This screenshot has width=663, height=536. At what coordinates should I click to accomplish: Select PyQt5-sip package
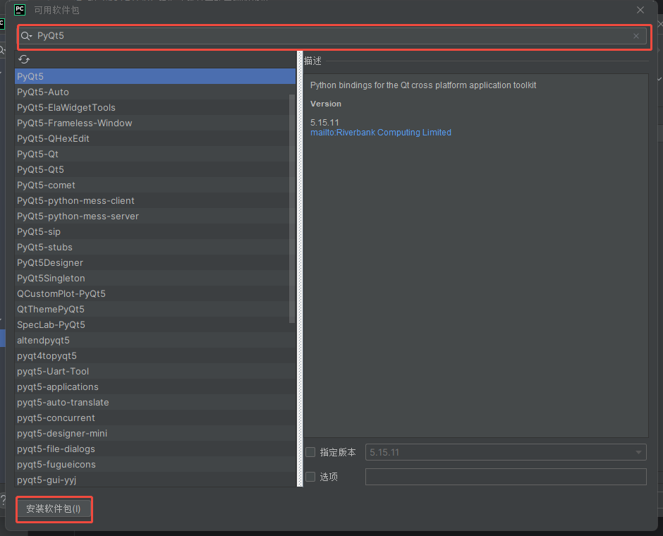(x=155, y=231)
